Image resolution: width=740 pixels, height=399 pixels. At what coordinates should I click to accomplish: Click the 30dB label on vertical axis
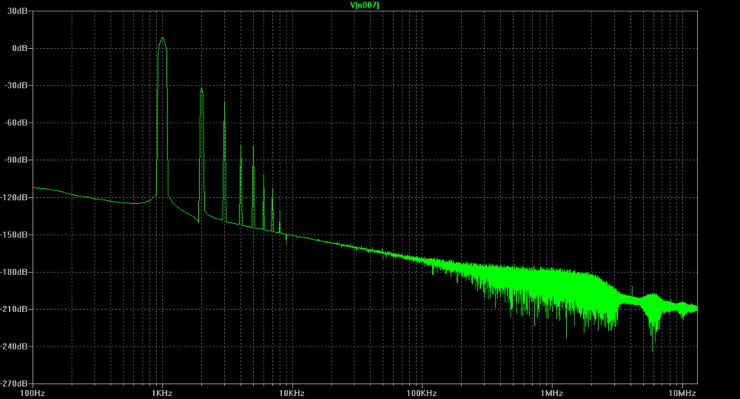[18, 10]
